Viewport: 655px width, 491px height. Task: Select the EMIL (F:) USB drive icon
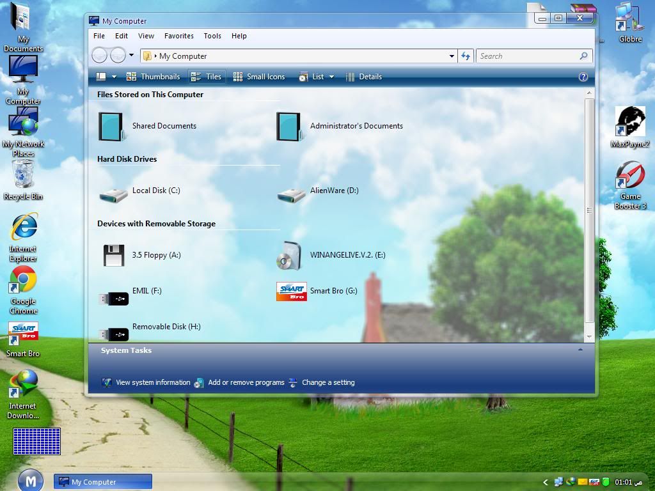(114, 299)
